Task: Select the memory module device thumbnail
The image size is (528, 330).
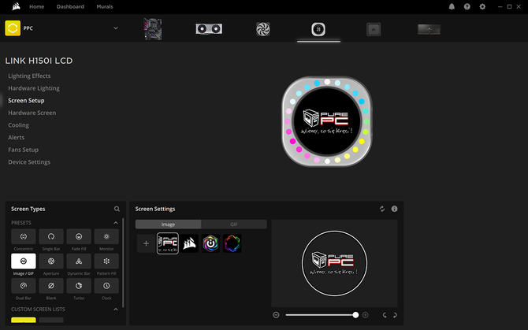Action: click(429, 29)
